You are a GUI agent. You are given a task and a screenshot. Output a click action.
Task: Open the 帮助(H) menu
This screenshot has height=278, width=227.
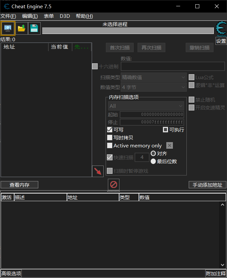(x=84, y=16)
